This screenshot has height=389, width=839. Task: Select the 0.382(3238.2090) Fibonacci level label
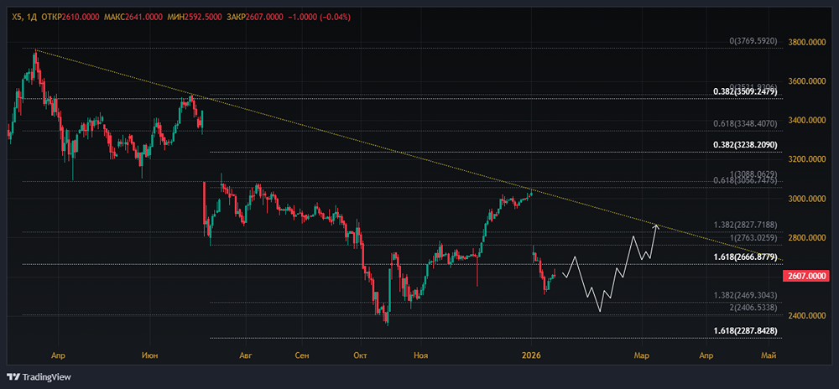pyautogui.click(x=745, y=145)
